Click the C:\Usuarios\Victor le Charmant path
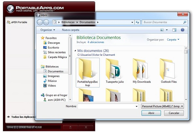 tap(96, 55)
